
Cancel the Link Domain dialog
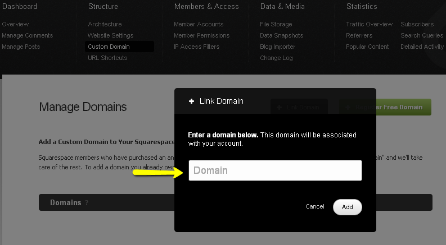[x=314, y=207]
